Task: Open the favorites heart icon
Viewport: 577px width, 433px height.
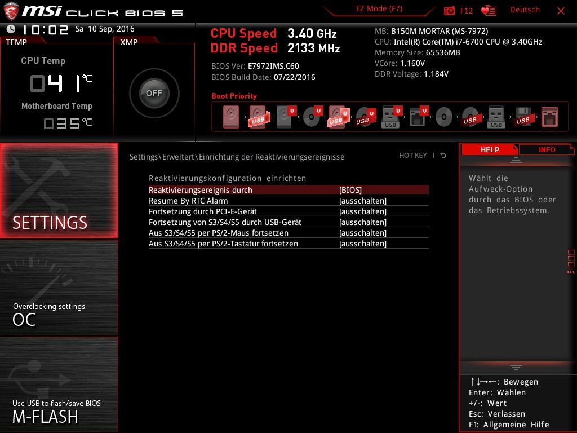Action: point(489,11)
